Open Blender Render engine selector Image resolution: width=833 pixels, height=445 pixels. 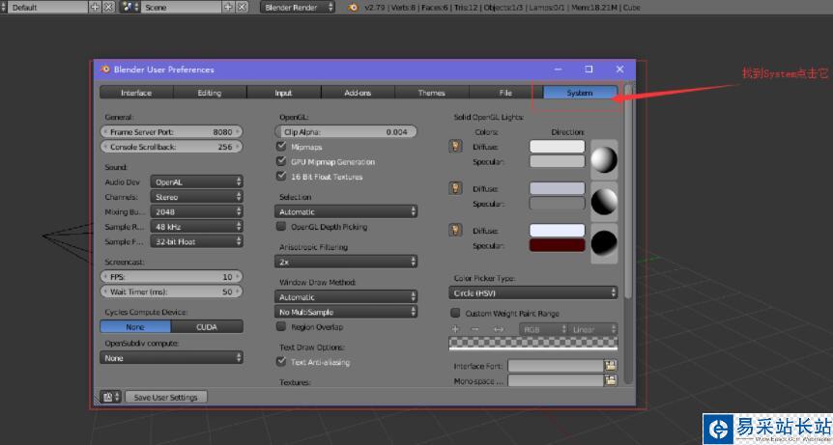tap(298, 8)
